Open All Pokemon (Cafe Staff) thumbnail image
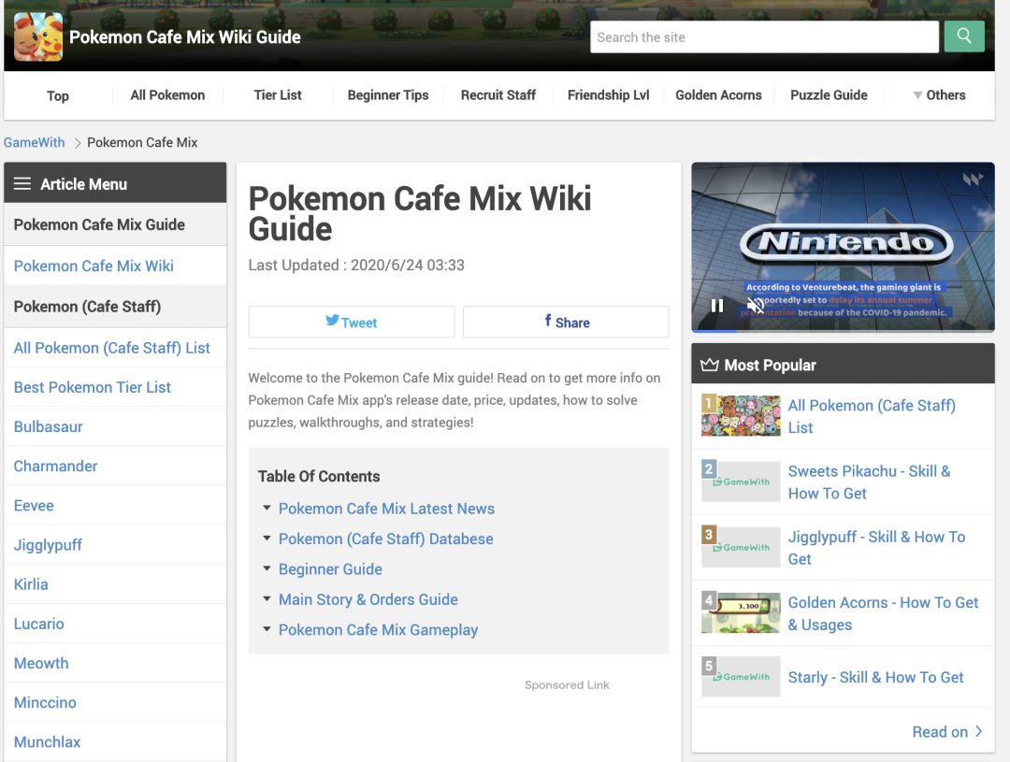This screenshot has height=762, width=1010. (741, 416)
